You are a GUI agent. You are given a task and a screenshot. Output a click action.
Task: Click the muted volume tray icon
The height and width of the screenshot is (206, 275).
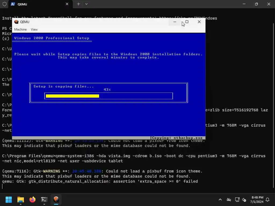point(244,200)
